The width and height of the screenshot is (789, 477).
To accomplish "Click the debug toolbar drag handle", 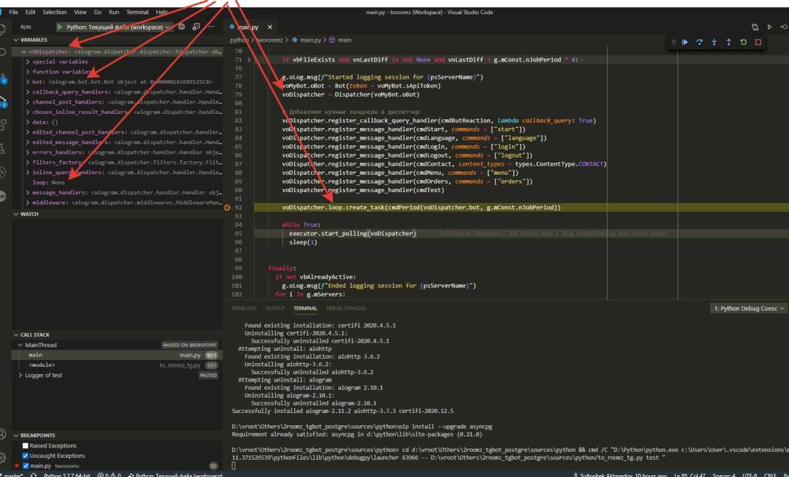I will (672, 42).
